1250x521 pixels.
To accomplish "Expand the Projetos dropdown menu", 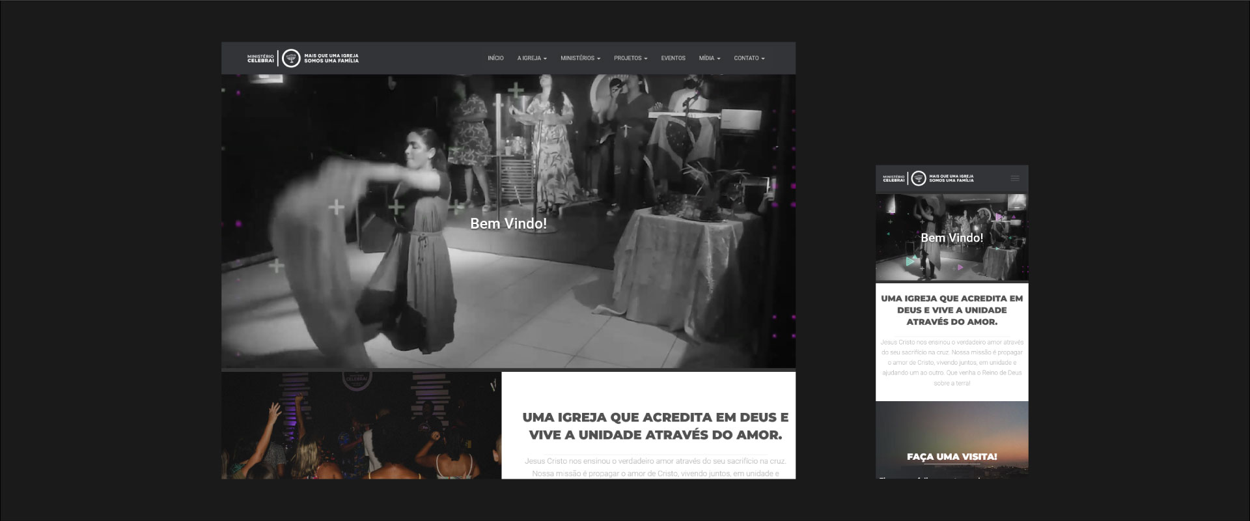I will pyautogui.click(x=630, y=59).
